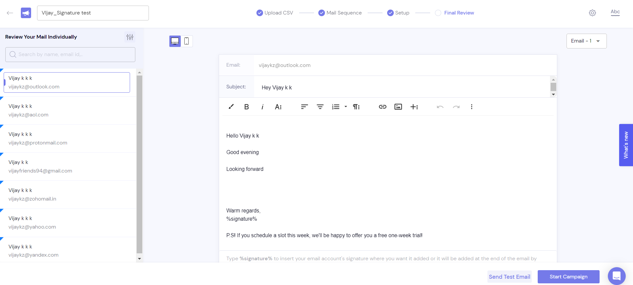Select the vijaykz@protonmail.com recipient

tap(68, 139)
